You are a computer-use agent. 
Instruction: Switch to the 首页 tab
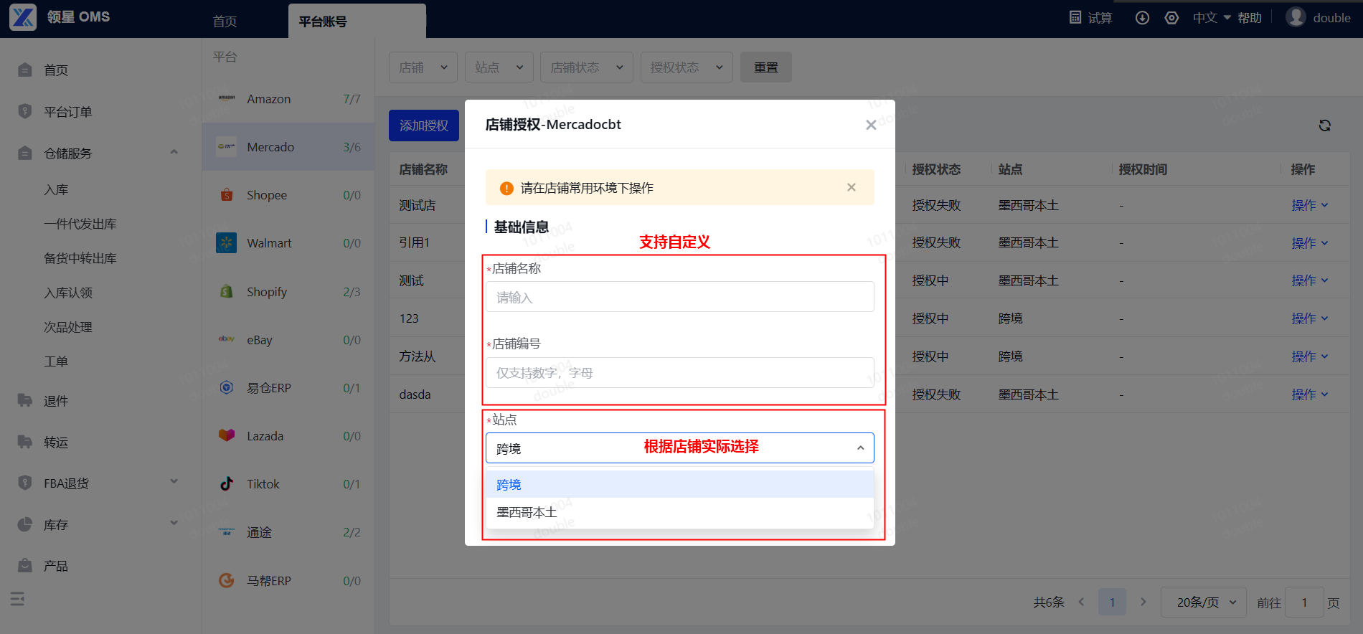[225, 22]
